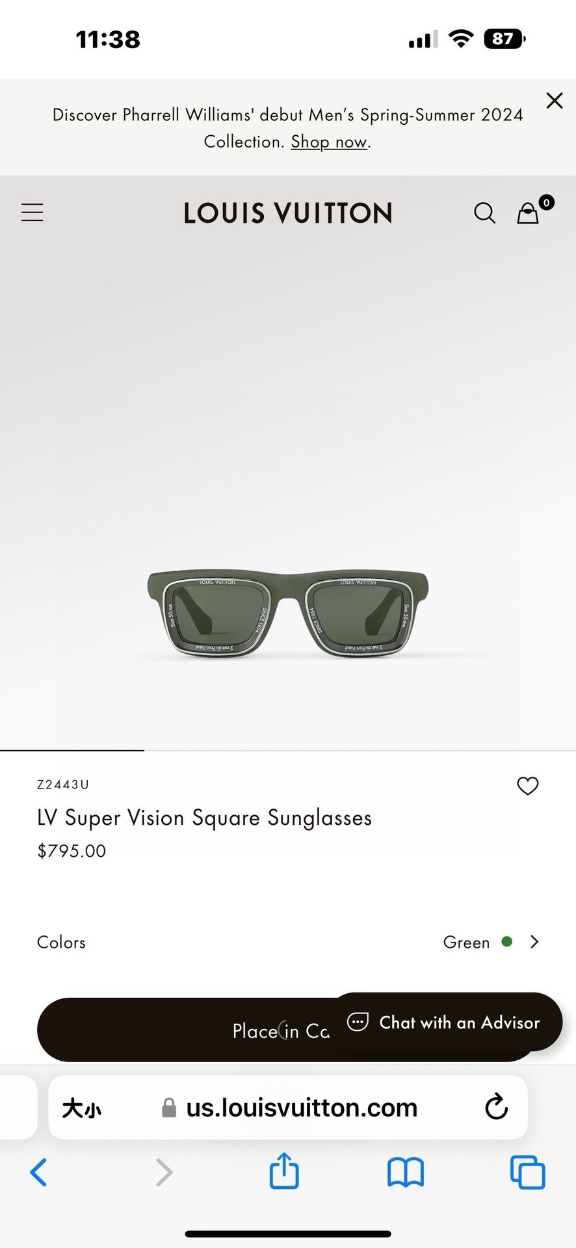Show all open Safari tabs

(528, 1172)
